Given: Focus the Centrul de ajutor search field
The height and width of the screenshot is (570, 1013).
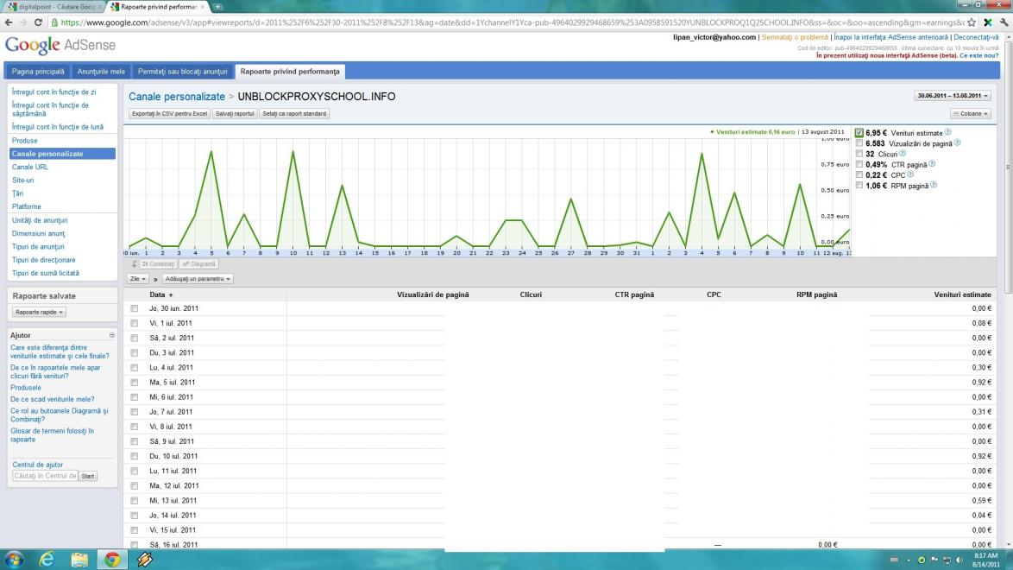Looking at the screenshot, I should [x=45, y=476].
